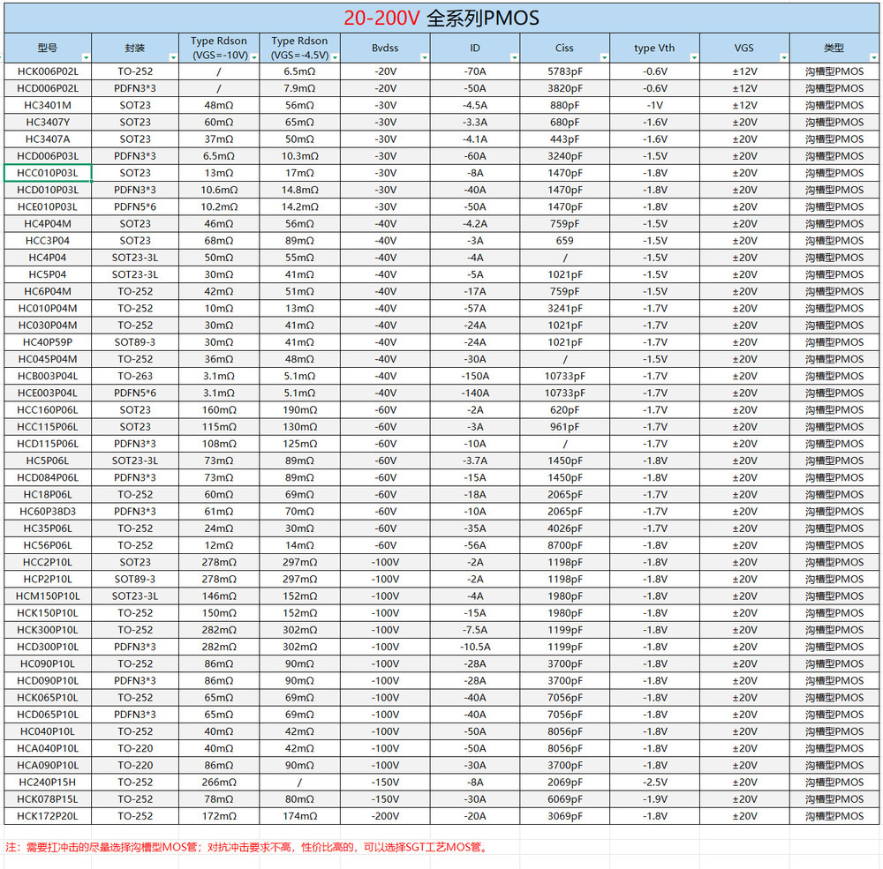Open the VGS column filter dropdown
Screen dimensions: 883x869
coord(784,57)
